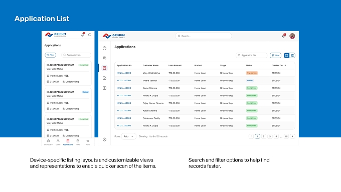Jump to page 4 in pagination
Image resolution: width=341 pixels, height=192 pixels.
(x=276, y=136)
